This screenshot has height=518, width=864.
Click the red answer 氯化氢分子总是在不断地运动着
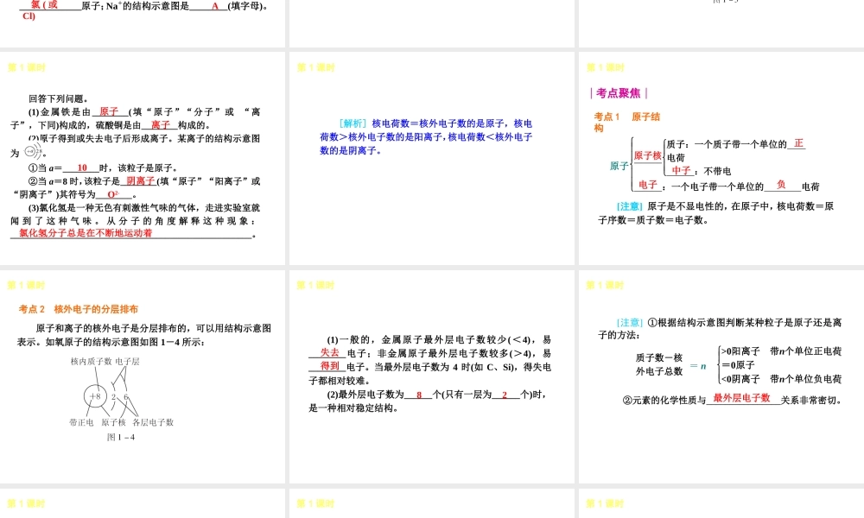[86, 233]
